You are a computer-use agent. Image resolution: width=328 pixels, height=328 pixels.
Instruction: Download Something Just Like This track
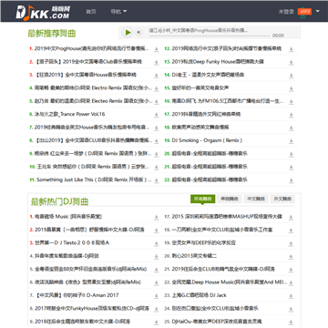click(x=157, y=180)
